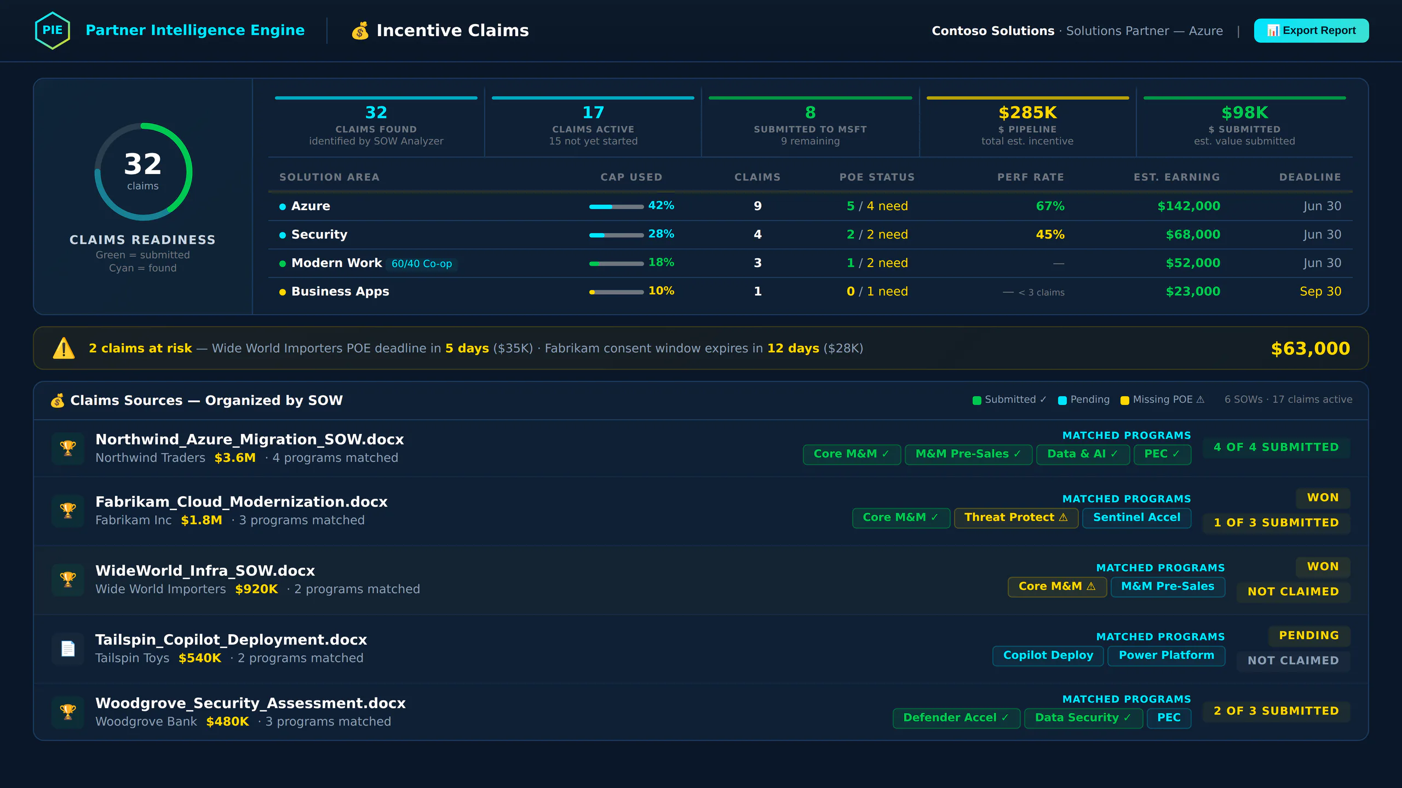Open Northwind_Azure_Migration_SOW.docx file link
The image size is (1402, 788).
tap(249, 439)
